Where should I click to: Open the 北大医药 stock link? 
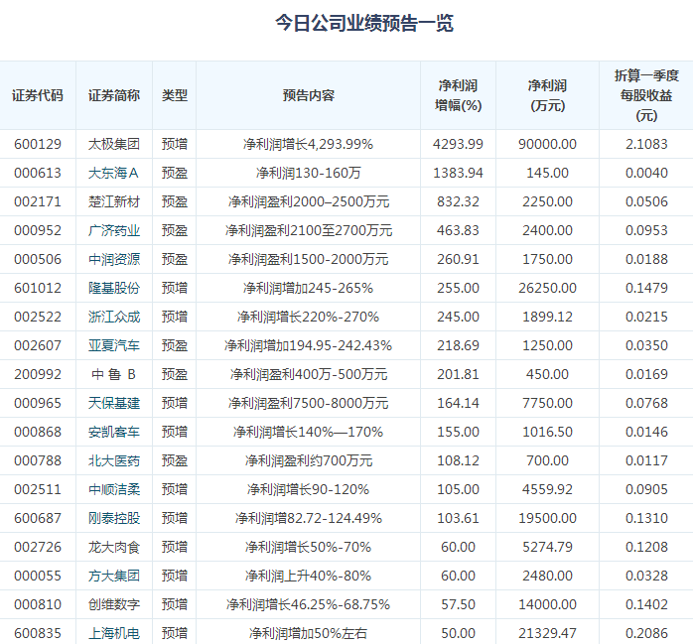pyautogui.click(x=113, y=460)
